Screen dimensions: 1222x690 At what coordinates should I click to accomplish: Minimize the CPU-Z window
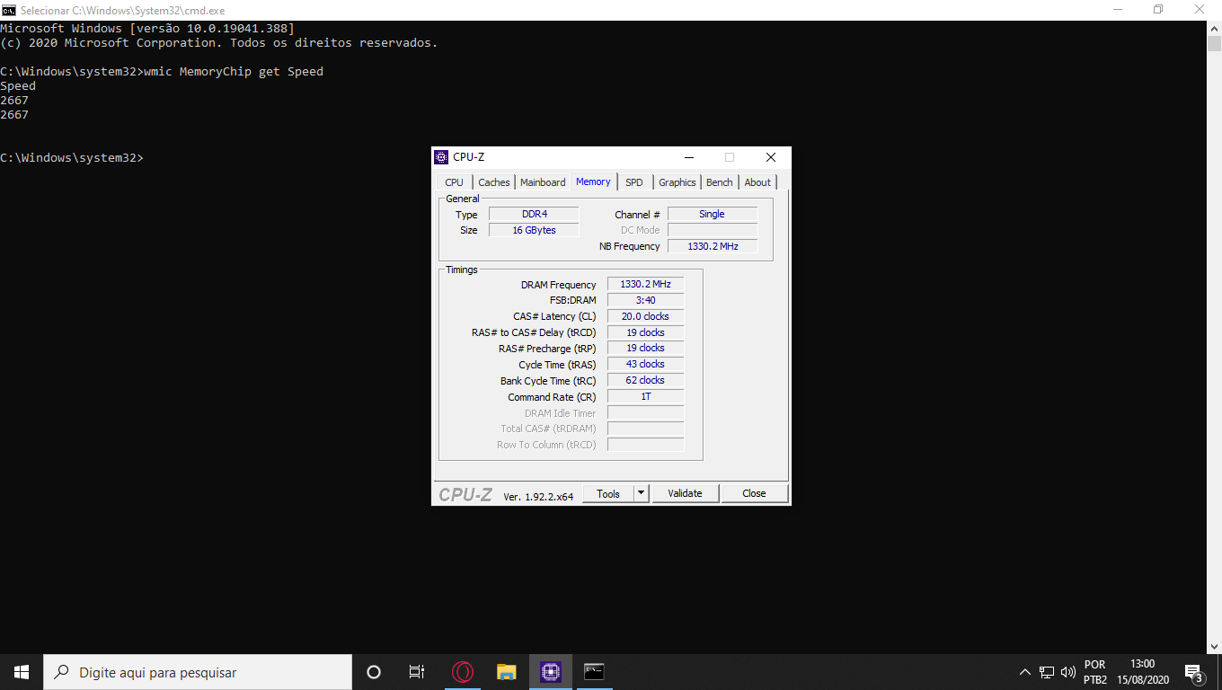point(688,157)
